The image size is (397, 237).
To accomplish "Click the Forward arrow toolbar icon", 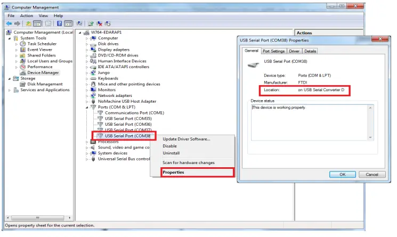I will click(x=17, y=23).
